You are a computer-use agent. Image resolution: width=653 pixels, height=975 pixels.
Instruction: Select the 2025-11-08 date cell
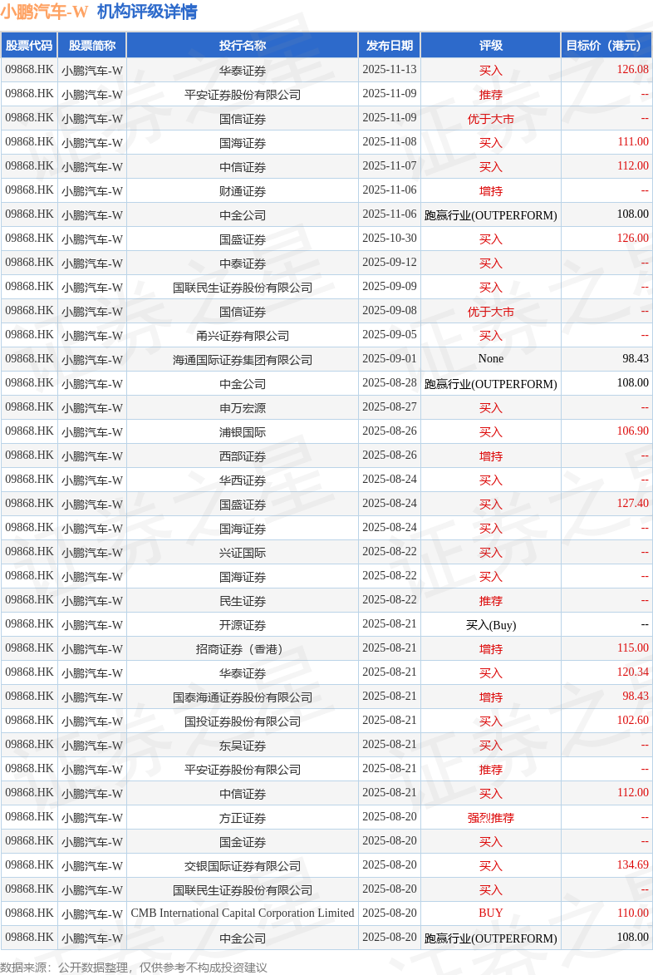tap(390, 142)
